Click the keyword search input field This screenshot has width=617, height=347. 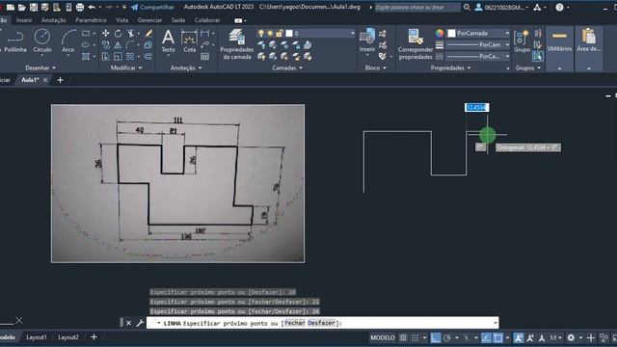point(417,7)
